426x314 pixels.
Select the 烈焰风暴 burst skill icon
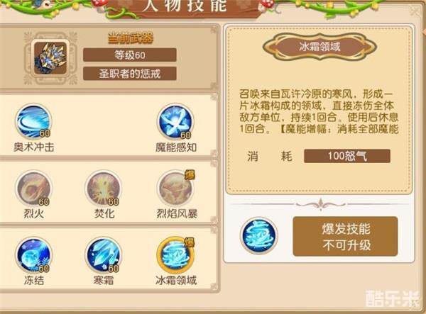tap(175, 189)
